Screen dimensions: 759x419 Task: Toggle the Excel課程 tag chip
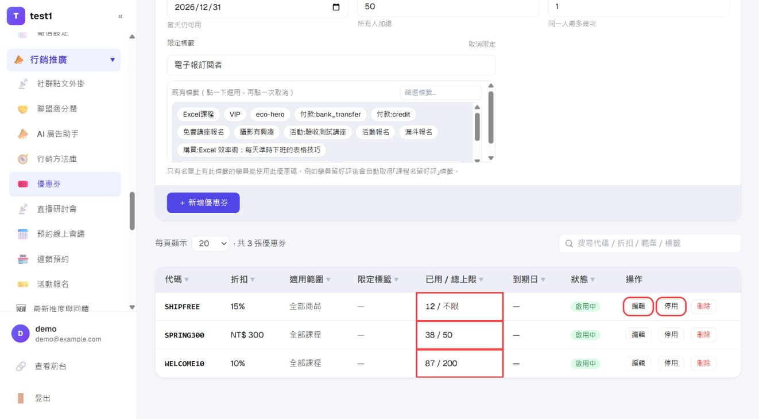click(198, 114)
